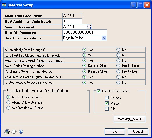Uncheck the Print Posting Report checkbox
This screenshot has width=152, height=138.
coord(98,91)
